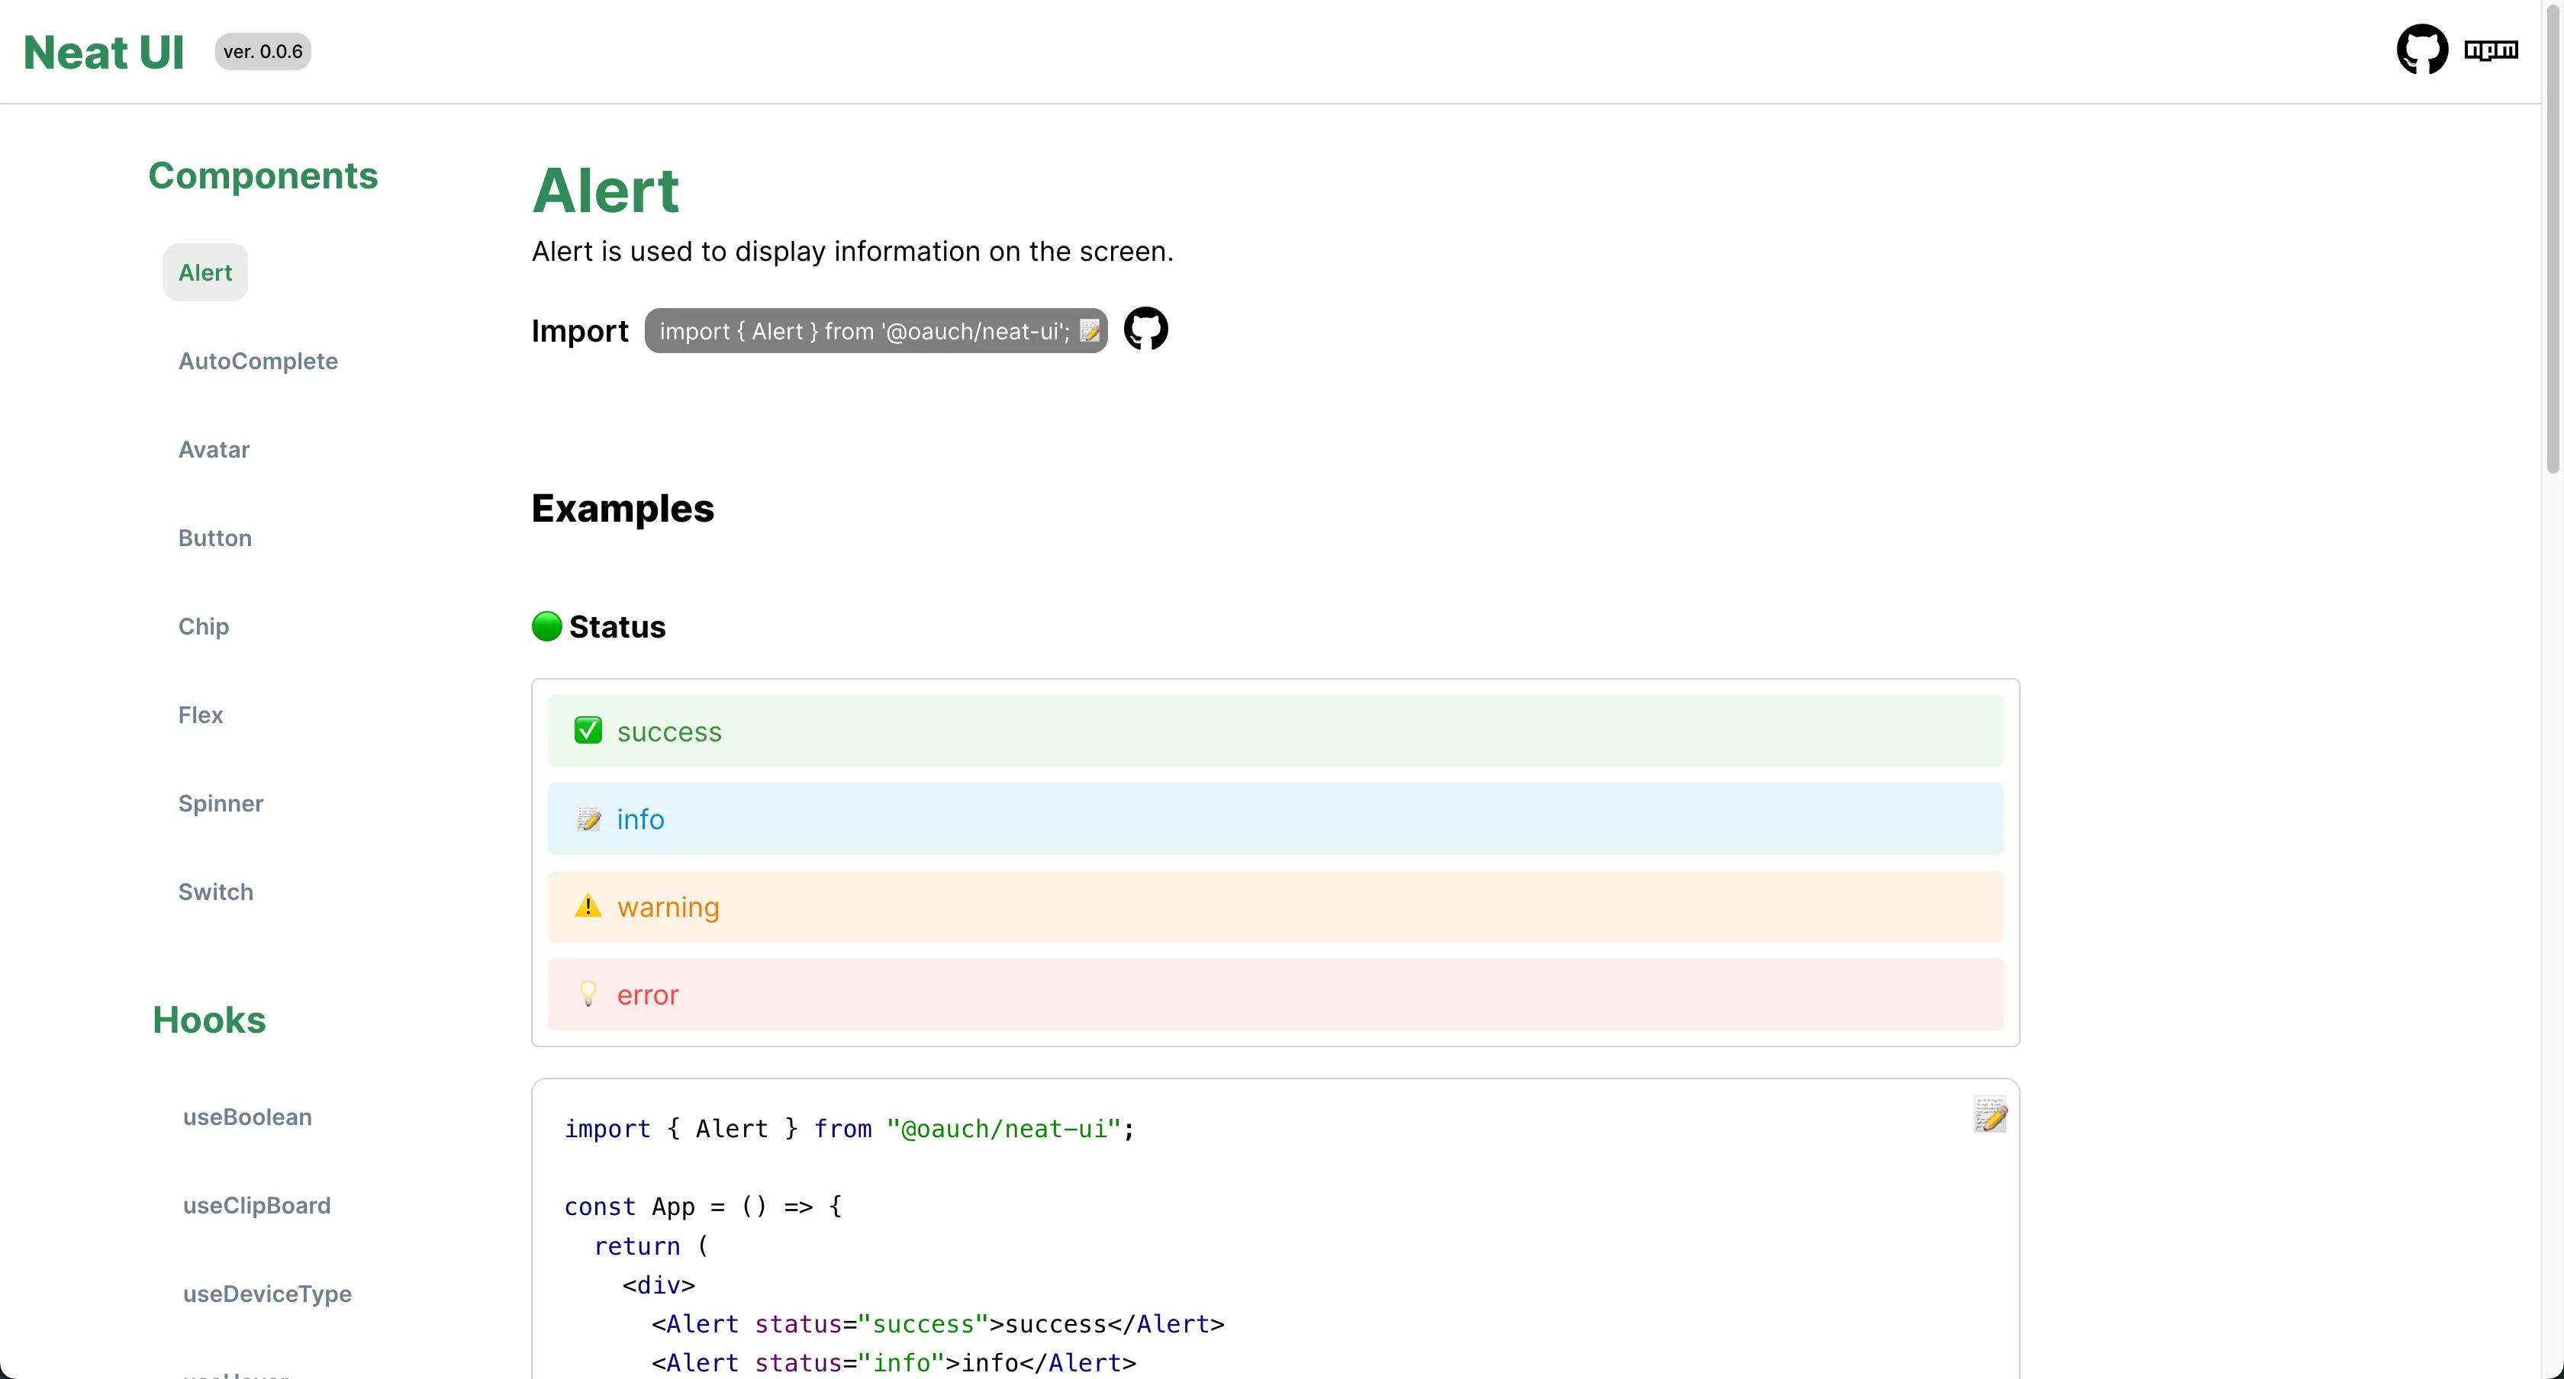Screen dimensions: 2564x1379
Task: Click the Switch sidebar navigation item
Action: 216,892
